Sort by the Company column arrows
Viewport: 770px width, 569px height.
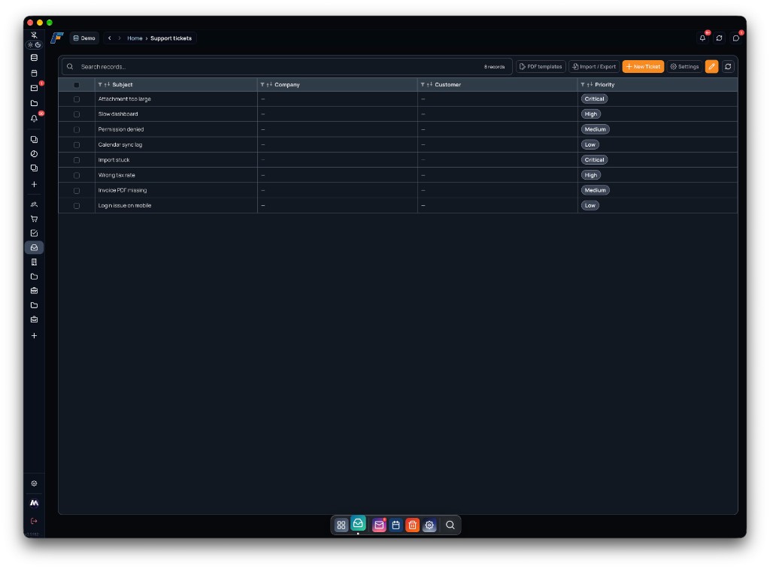(269, 84)
